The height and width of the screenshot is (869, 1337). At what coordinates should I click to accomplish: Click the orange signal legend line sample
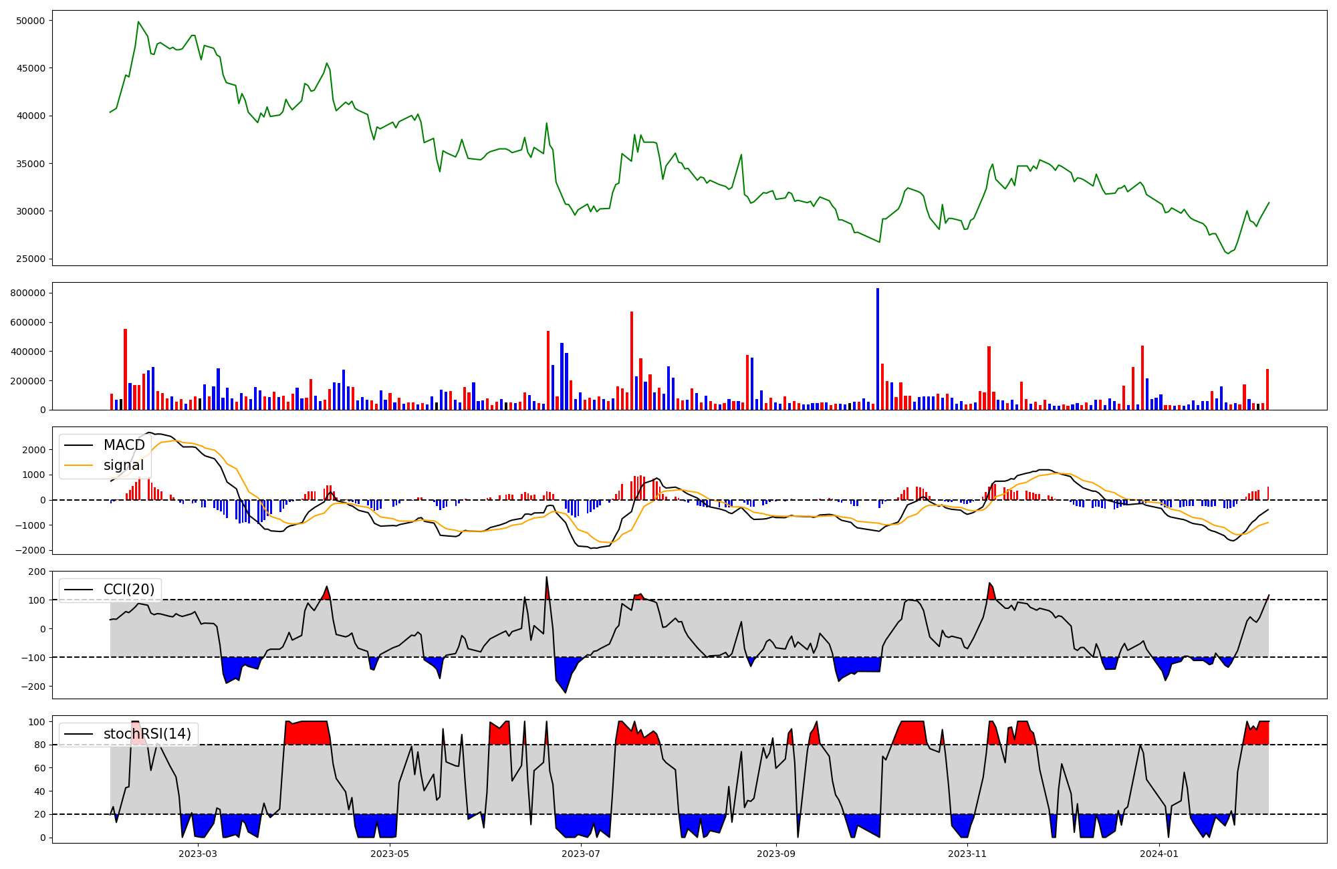[x=80, y=466]
